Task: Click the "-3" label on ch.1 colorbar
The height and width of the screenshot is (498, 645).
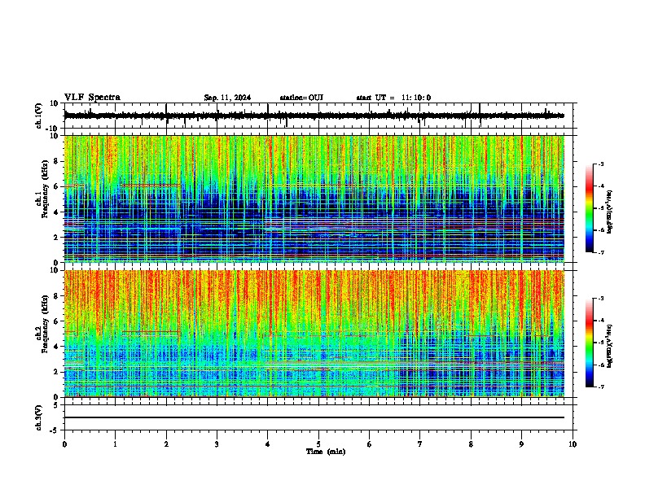Action: pyautogui.click(x=600, y=164)
